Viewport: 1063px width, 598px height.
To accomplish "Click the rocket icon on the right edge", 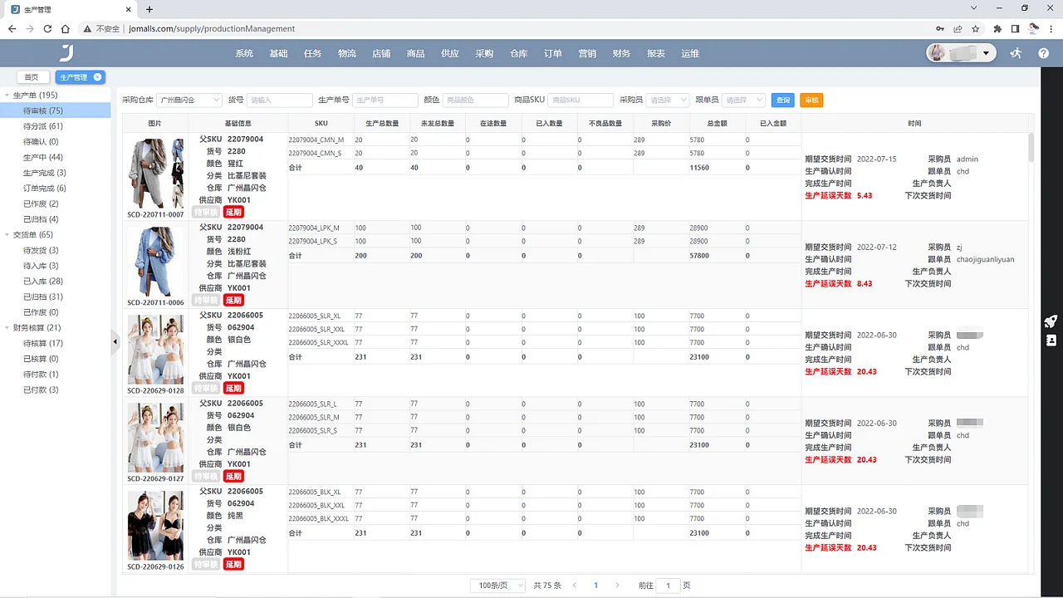I will click(x=1050, y=322).
